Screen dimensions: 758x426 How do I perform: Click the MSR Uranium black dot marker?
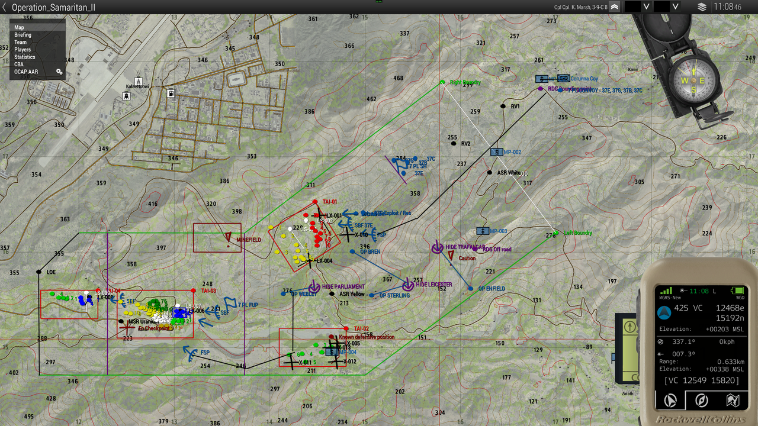[121, 321]
